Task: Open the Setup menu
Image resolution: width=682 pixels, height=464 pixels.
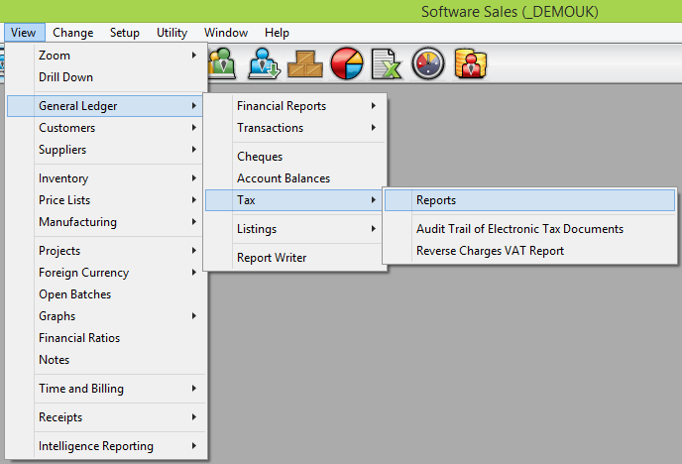Action: coord(124,33)
